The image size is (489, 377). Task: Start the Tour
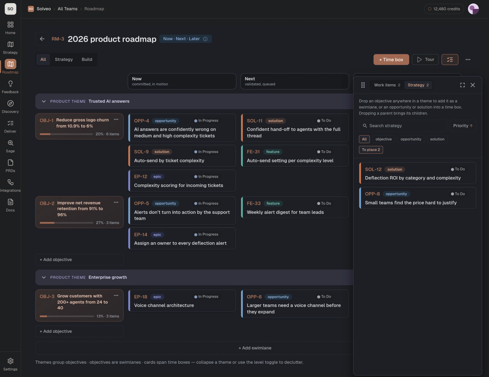(425, 60)
